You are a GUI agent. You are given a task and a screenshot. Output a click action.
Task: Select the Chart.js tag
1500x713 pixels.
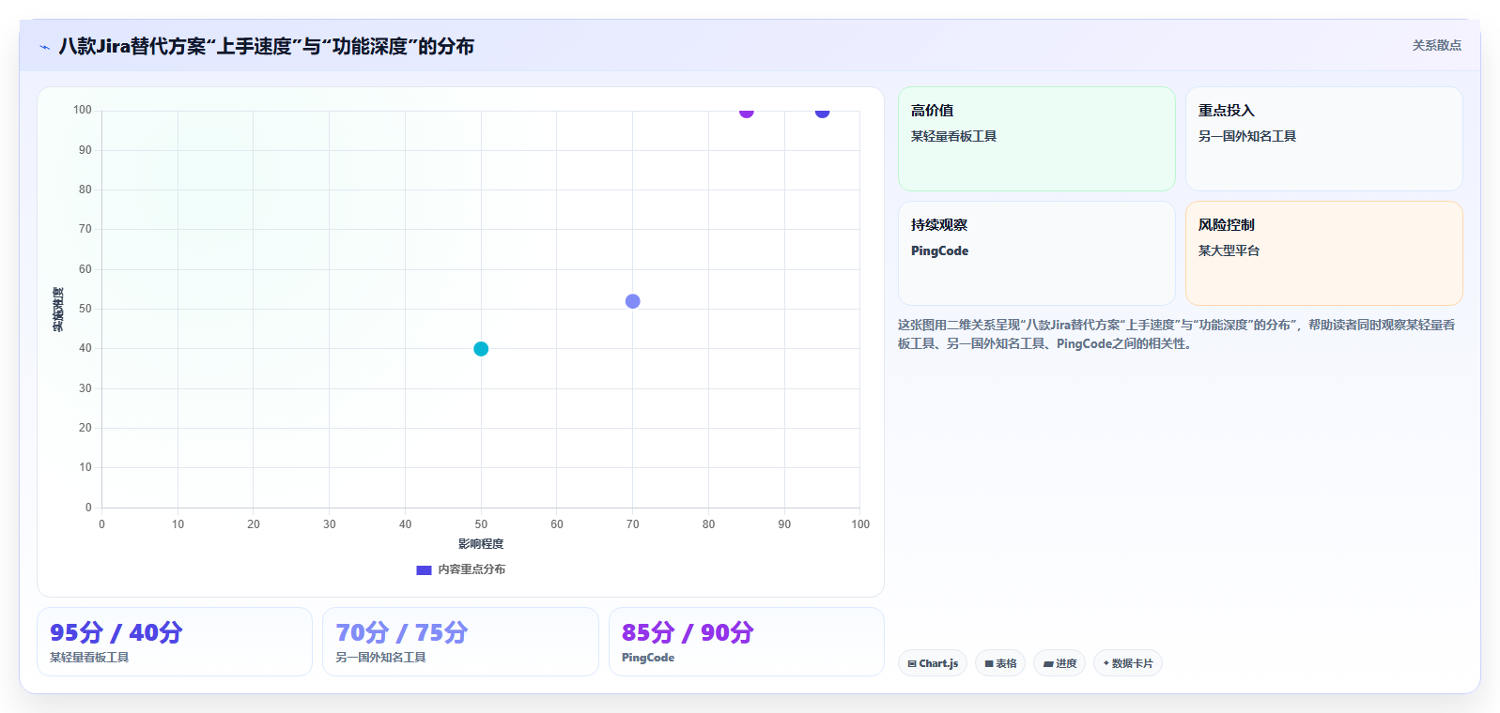coord(933,663)
